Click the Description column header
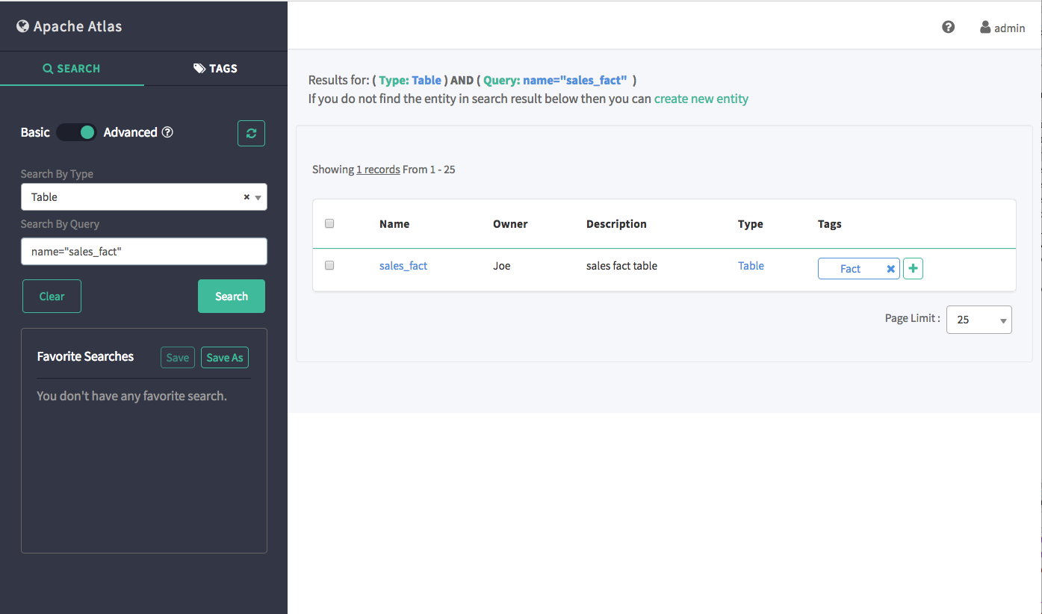The image size is (1042, 614). (616, 224)
